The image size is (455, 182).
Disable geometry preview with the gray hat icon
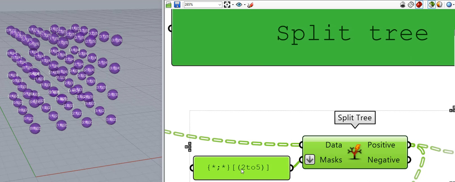point(403,4)
